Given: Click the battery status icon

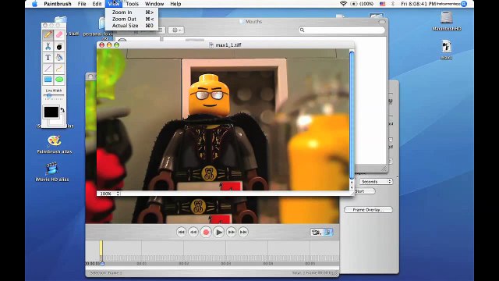Looking at the screenshot, I should [x=353, y=4].
